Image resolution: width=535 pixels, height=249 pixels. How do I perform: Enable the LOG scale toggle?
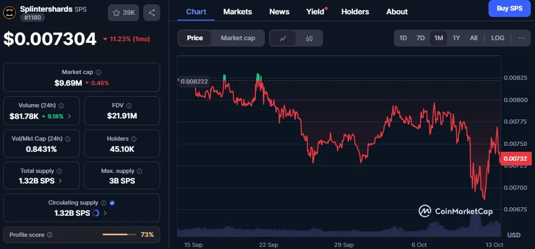point(497,38)
